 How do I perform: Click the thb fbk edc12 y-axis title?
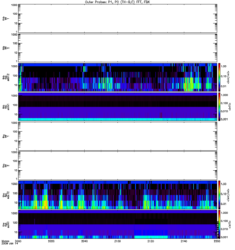coord(6,77)
